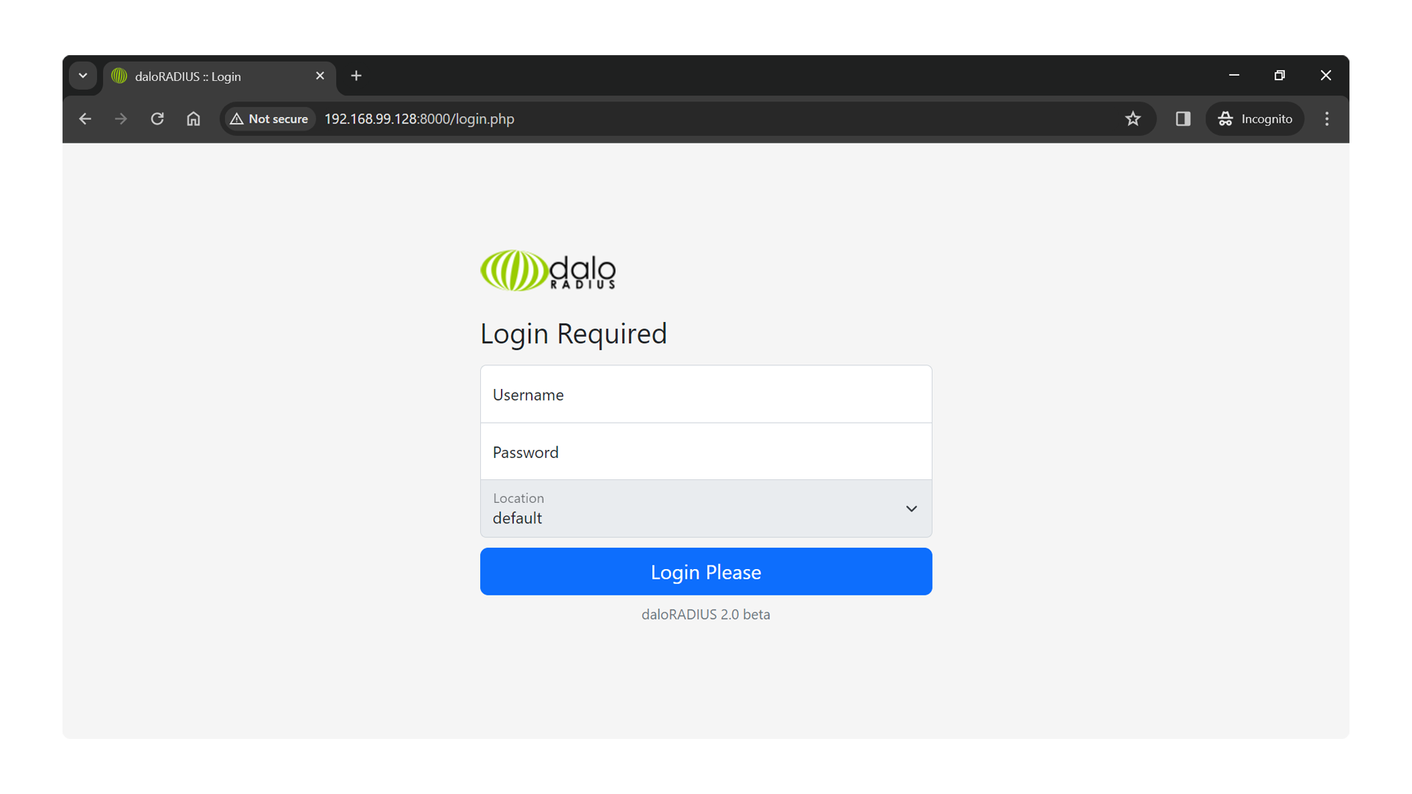Viewport: 1412px width, 794px height.
Task: Click the Location dropdown chevron arrow
Action: 911,509
